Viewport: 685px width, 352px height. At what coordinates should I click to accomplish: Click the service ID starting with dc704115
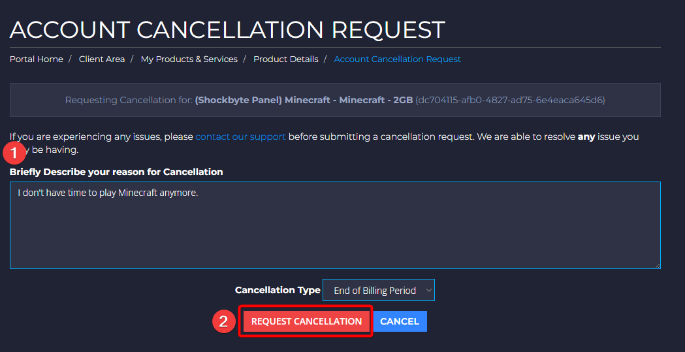pos(510,100)
